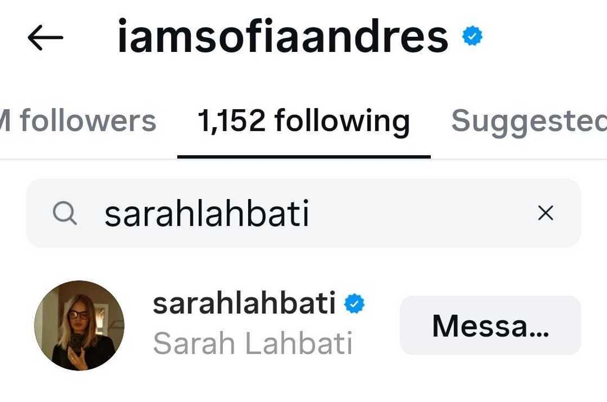Go back using the left arrow
The image size is (607, 402).
point(46,37)
